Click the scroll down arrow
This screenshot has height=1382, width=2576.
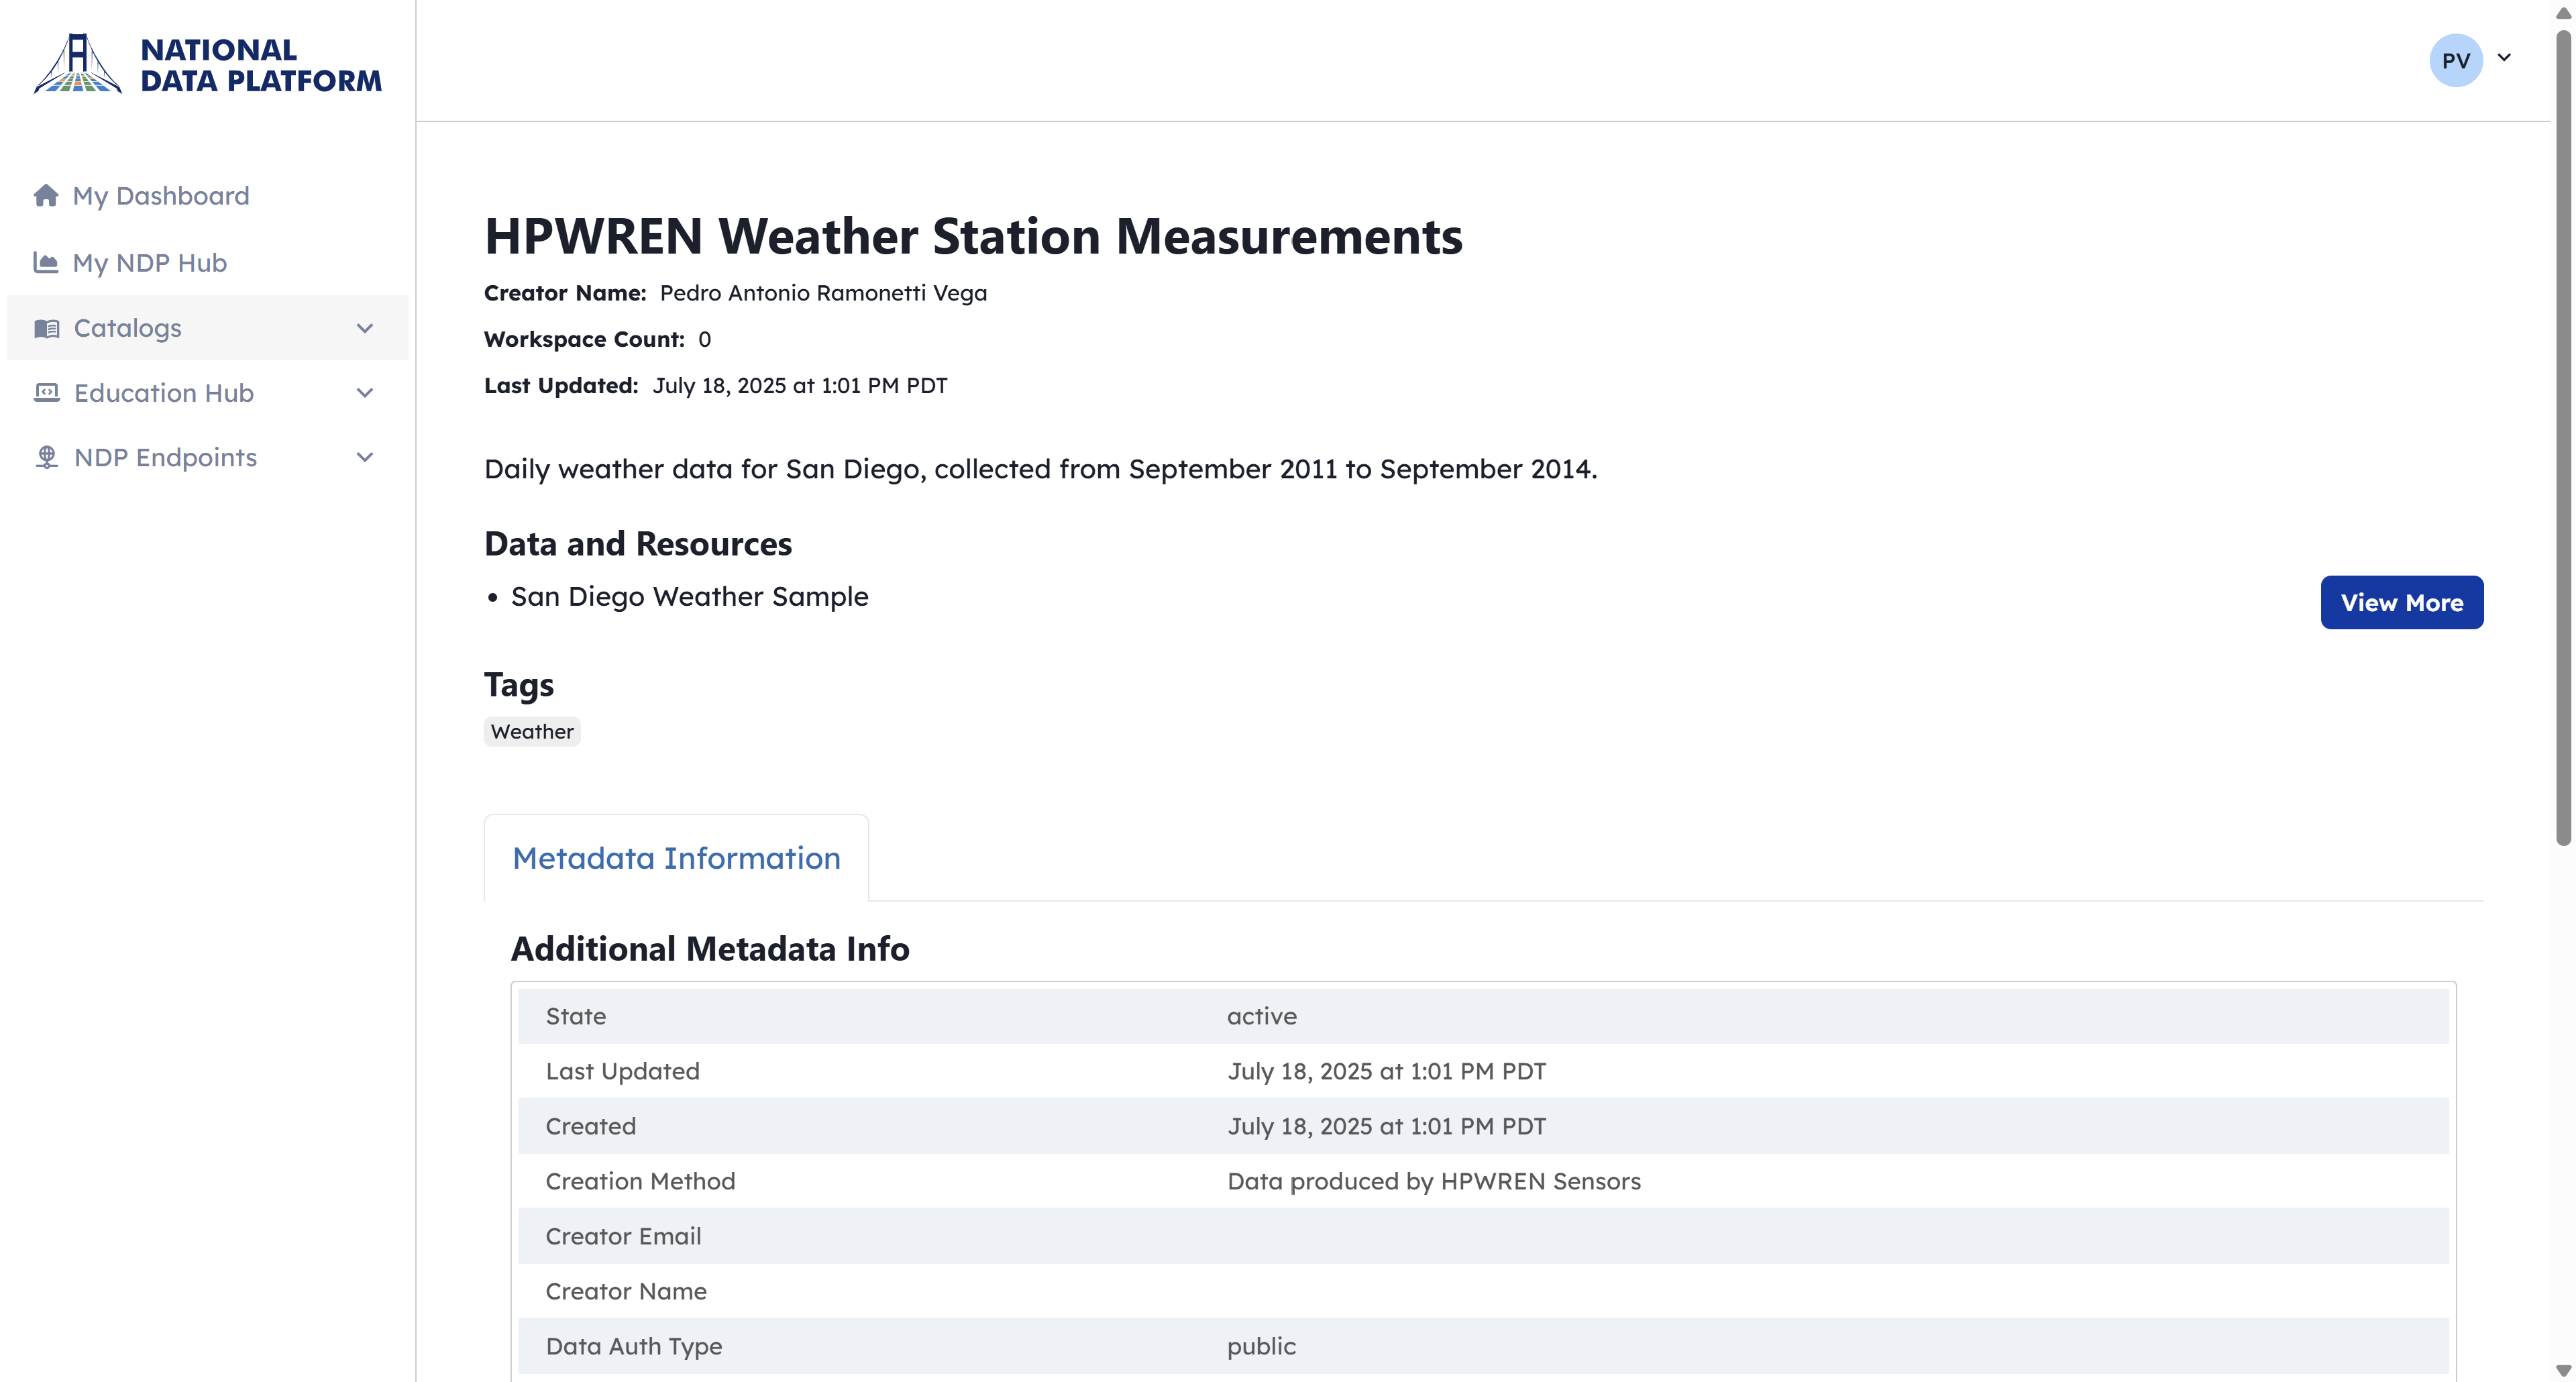tap(2563, 1371)
